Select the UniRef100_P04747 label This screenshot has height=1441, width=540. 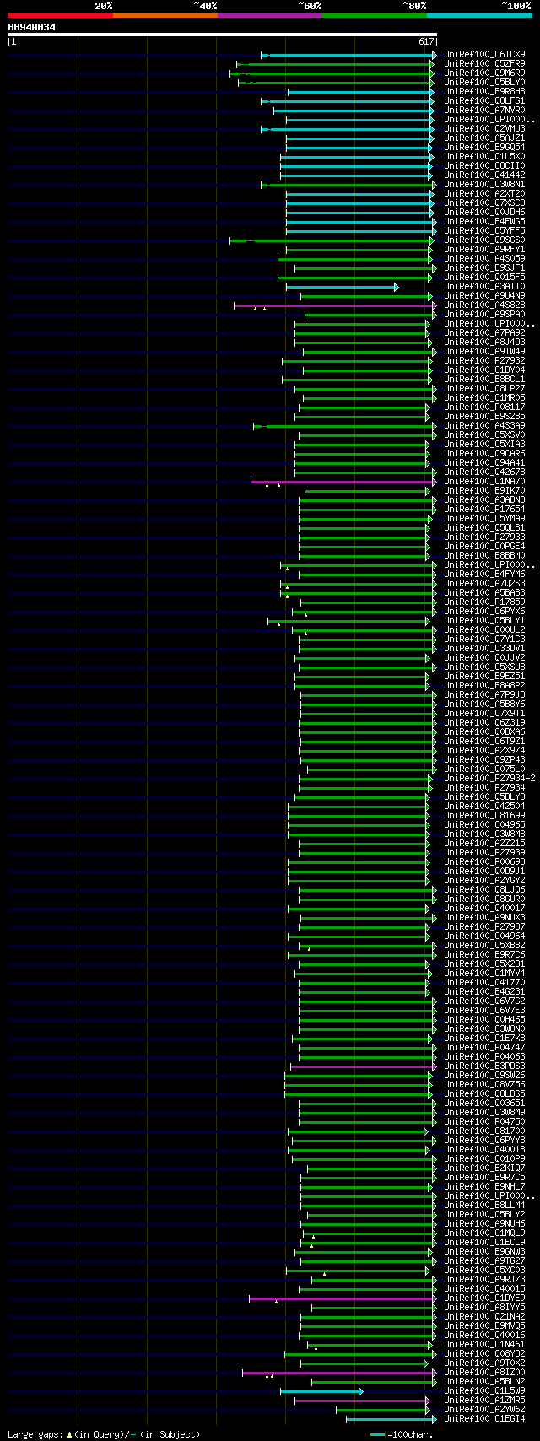pos(484,1048)
